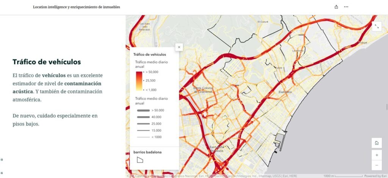
Task: Click the Sant Adrià de Besòs map label
Action: 216,149
